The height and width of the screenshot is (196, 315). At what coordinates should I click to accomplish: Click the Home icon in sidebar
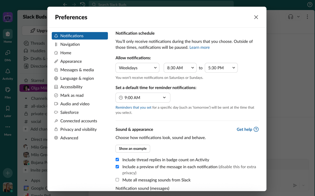click(8, 34)
